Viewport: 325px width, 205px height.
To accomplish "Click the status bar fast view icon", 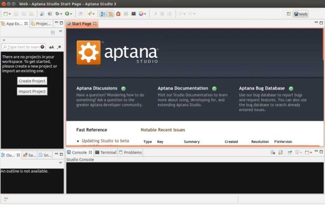I will pos(6,199).
